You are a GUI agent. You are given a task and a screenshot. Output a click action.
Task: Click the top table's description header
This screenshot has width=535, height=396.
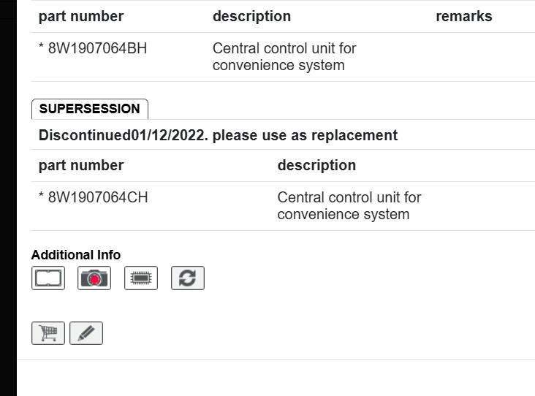click(x=251, y=16)
